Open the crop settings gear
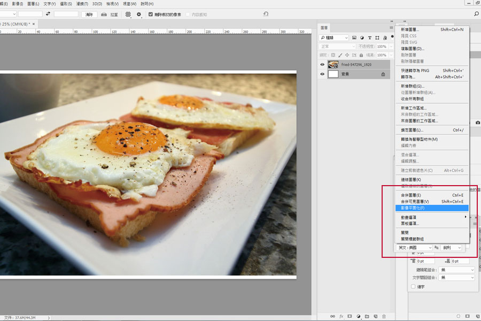Screen dimensions: 481x321 click(139, 14)
